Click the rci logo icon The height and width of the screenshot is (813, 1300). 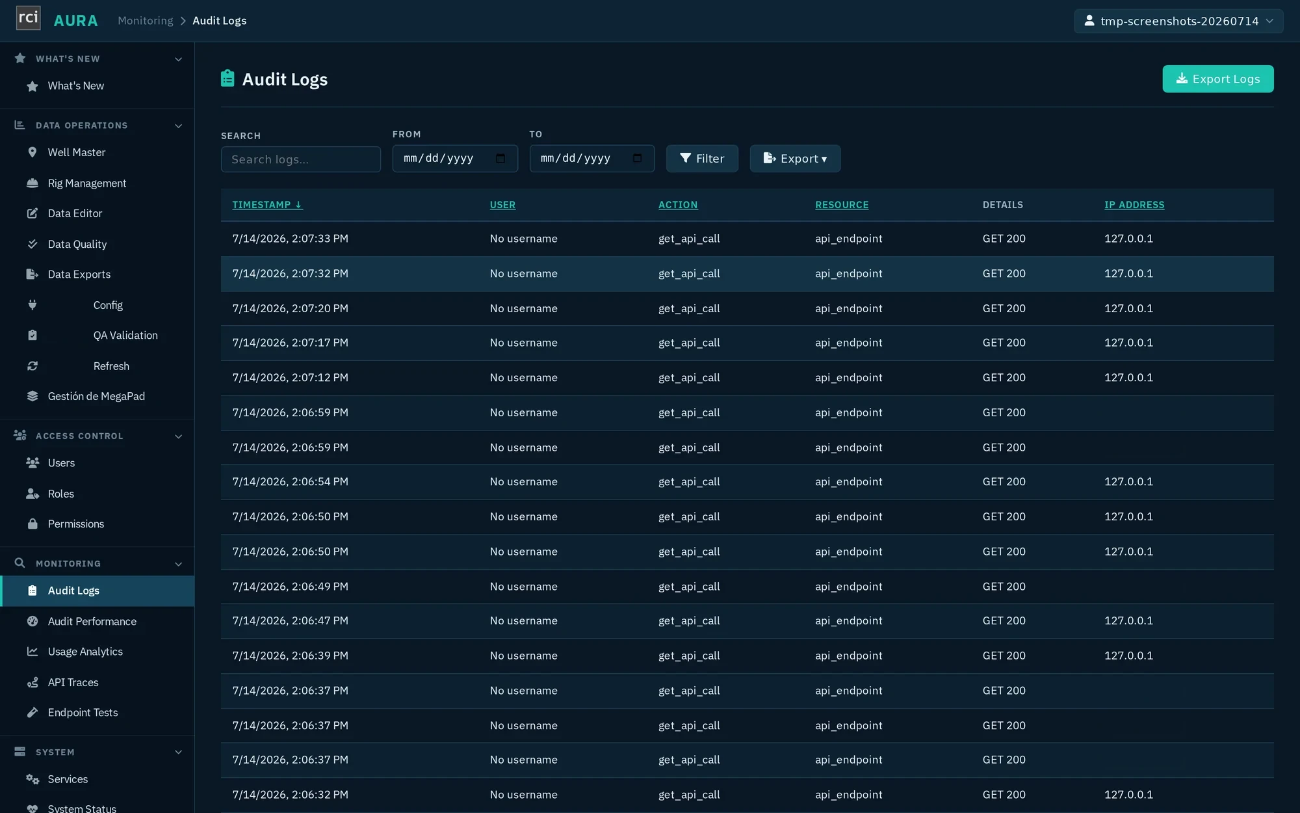coord(28,18)
